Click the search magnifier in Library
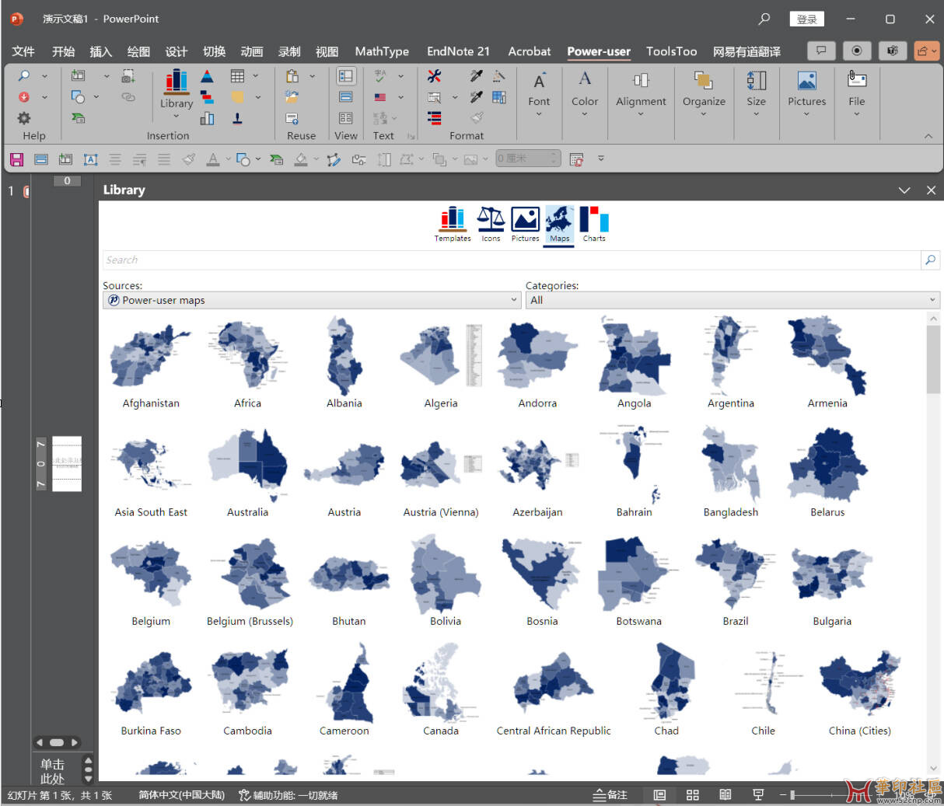The width and height of the screenshot is (944, 806). pyautogui.click(x=930, y=260)
